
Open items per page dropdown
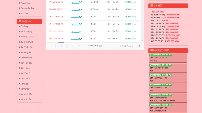(x=84, y=46)
